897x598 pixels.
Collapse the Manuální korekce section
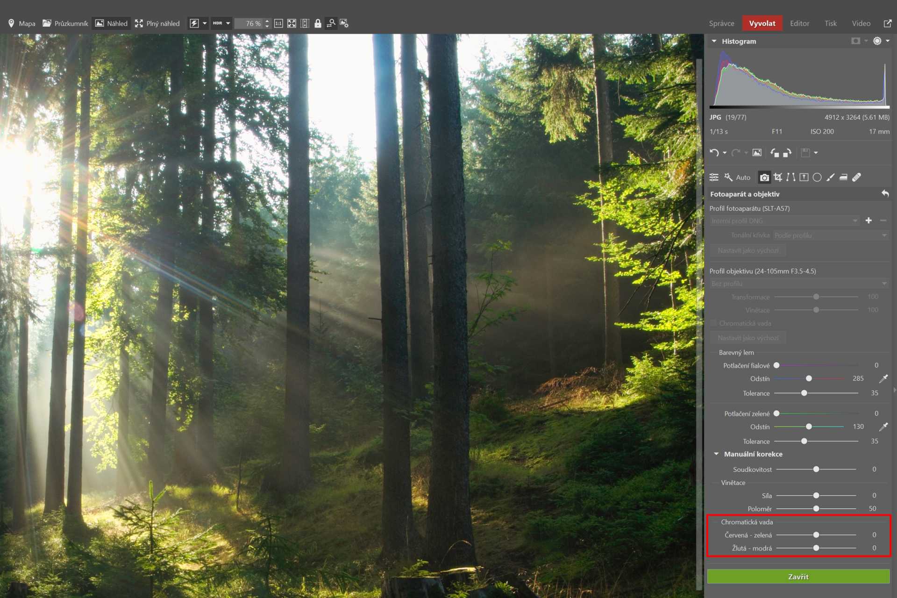(x=716, y=454)
